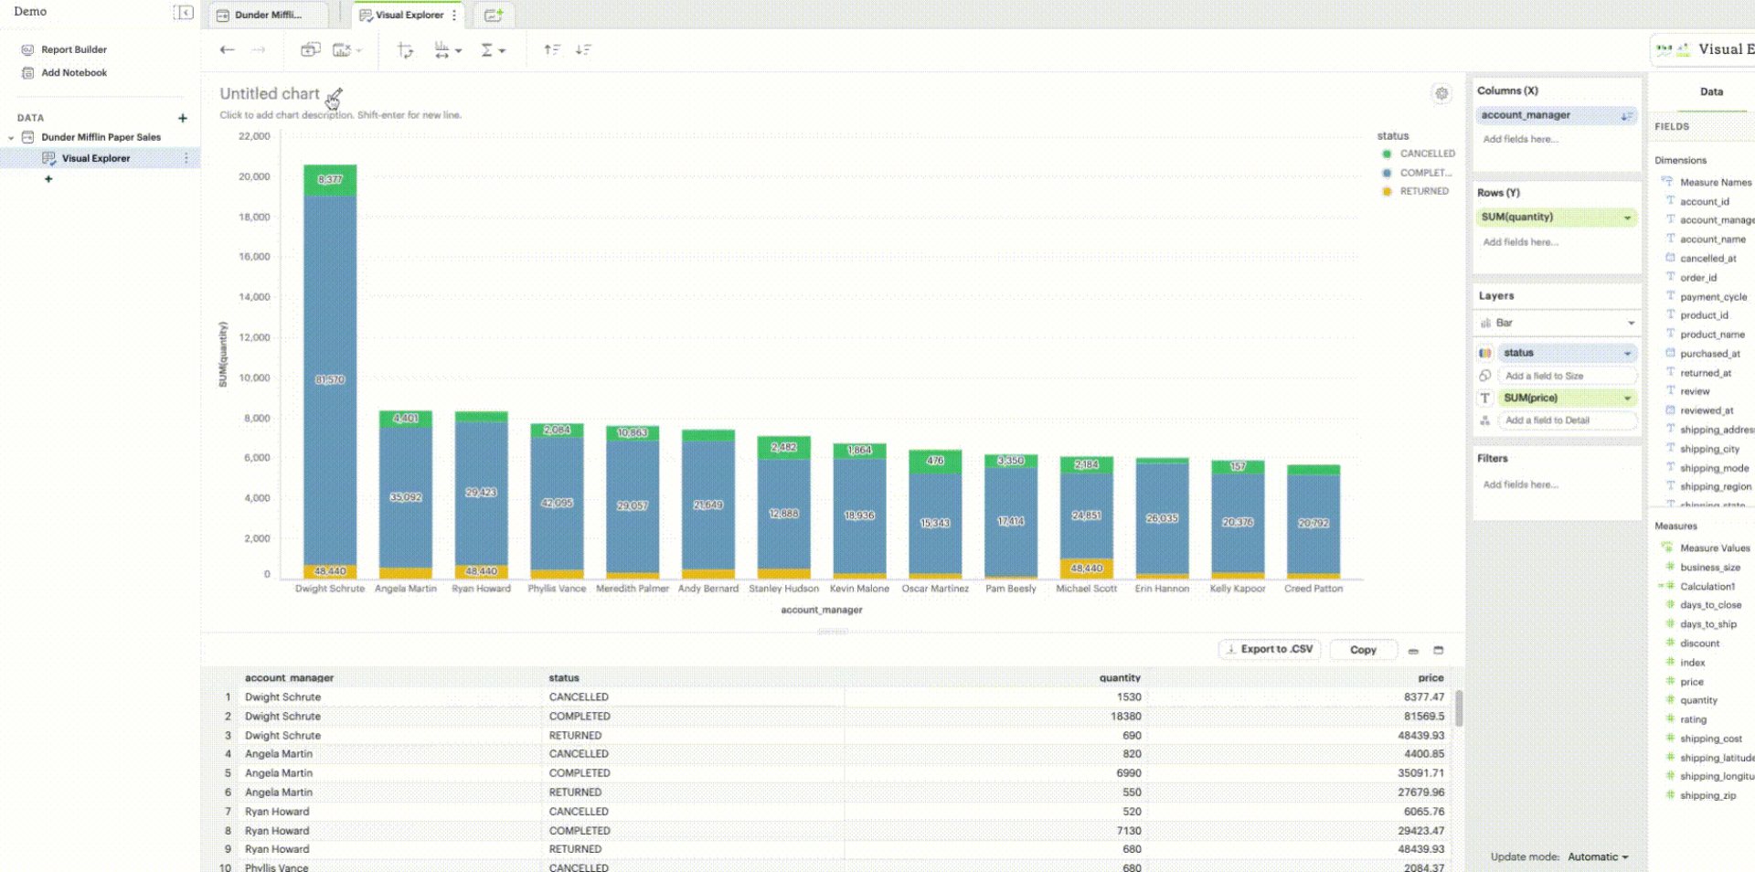1755x872 pixels.
Task: Click the color palette icon beside status
Action: [x=1485, y=353]
